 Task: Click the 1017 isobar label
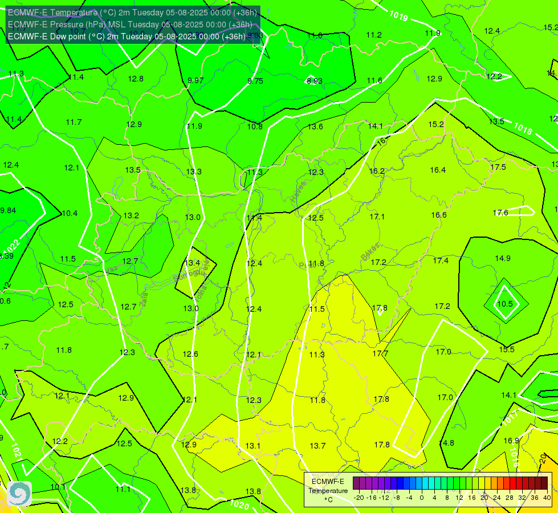pyautogui.click(x=510, y=418)
